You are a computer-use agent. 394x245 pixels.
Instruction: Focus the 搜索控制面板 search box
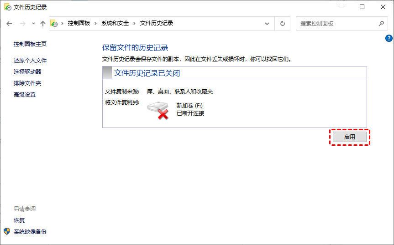tap(342, 24)
